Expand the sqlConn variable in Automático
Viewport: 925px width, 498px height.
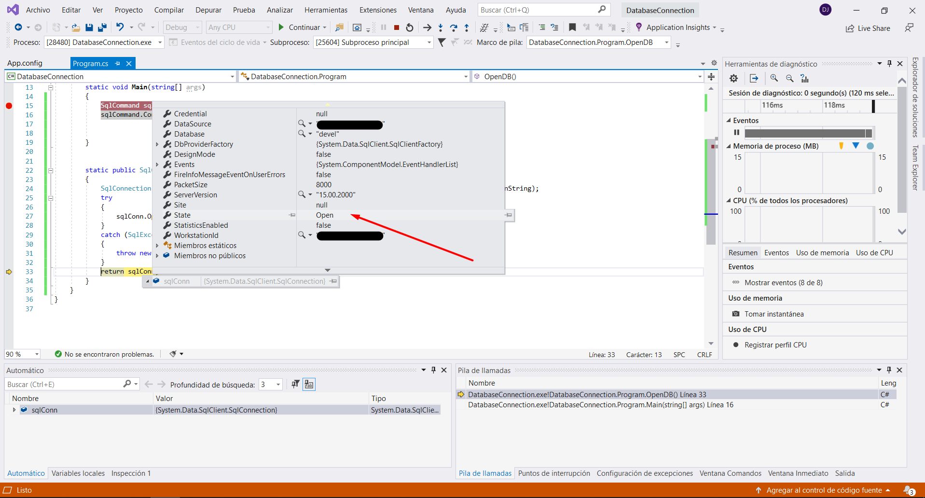coord(14,410)
